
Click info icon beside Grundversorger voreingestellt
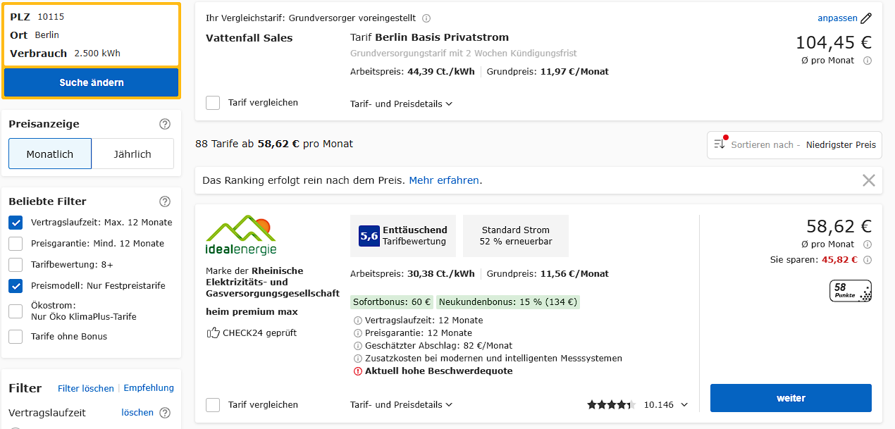pos(426,18)
